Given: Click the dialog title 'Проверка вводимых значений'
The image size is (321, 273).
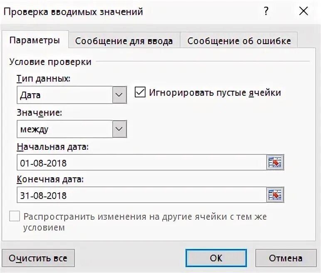Looking at the screenshot, I should 74,12.
